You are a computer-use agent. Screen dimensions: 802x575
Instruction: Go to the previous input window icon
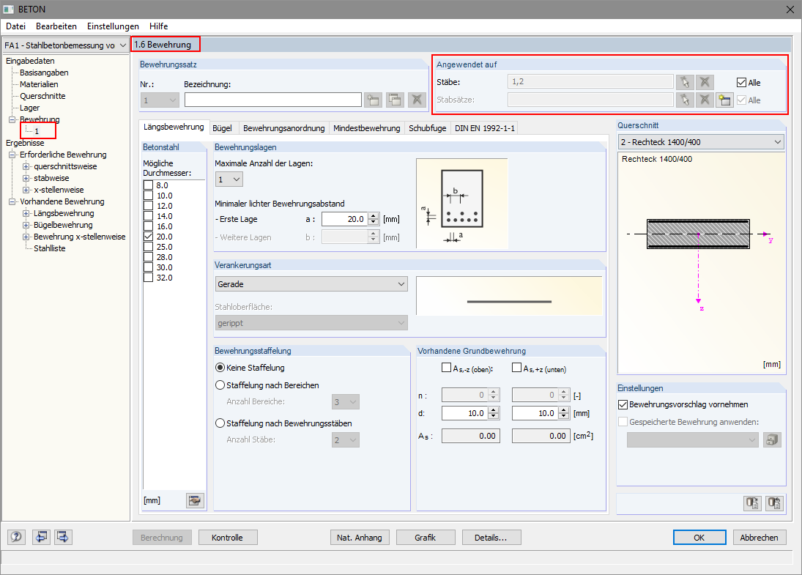coord(41,537)
